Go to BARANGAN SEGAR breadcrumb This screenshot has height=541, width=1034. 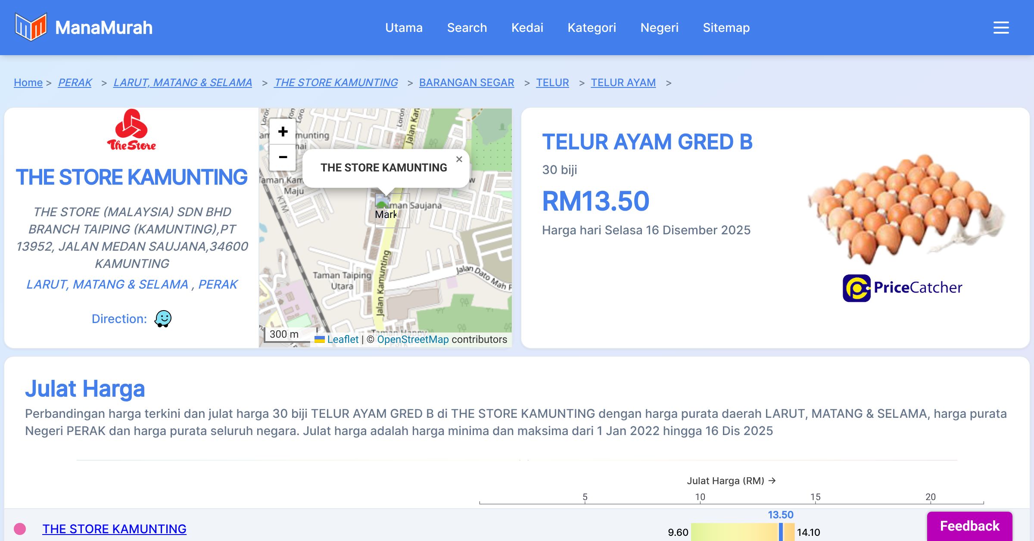pos(466,82)
